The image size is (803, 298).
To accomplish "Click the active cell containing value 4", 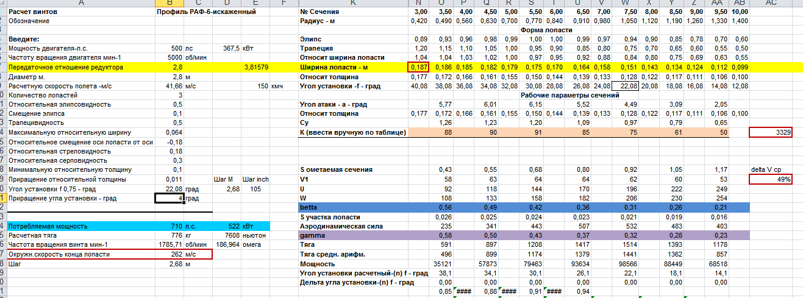I will (x=169, y=198).
